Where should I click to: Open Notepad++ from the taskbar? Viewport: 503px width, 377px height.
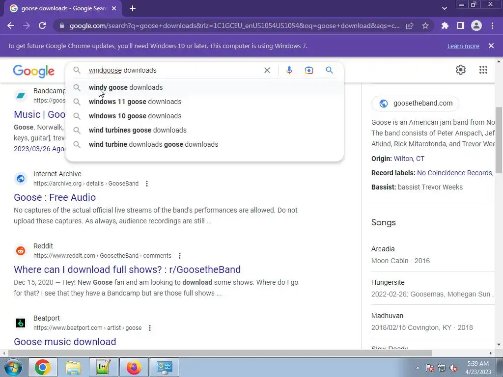103,367
